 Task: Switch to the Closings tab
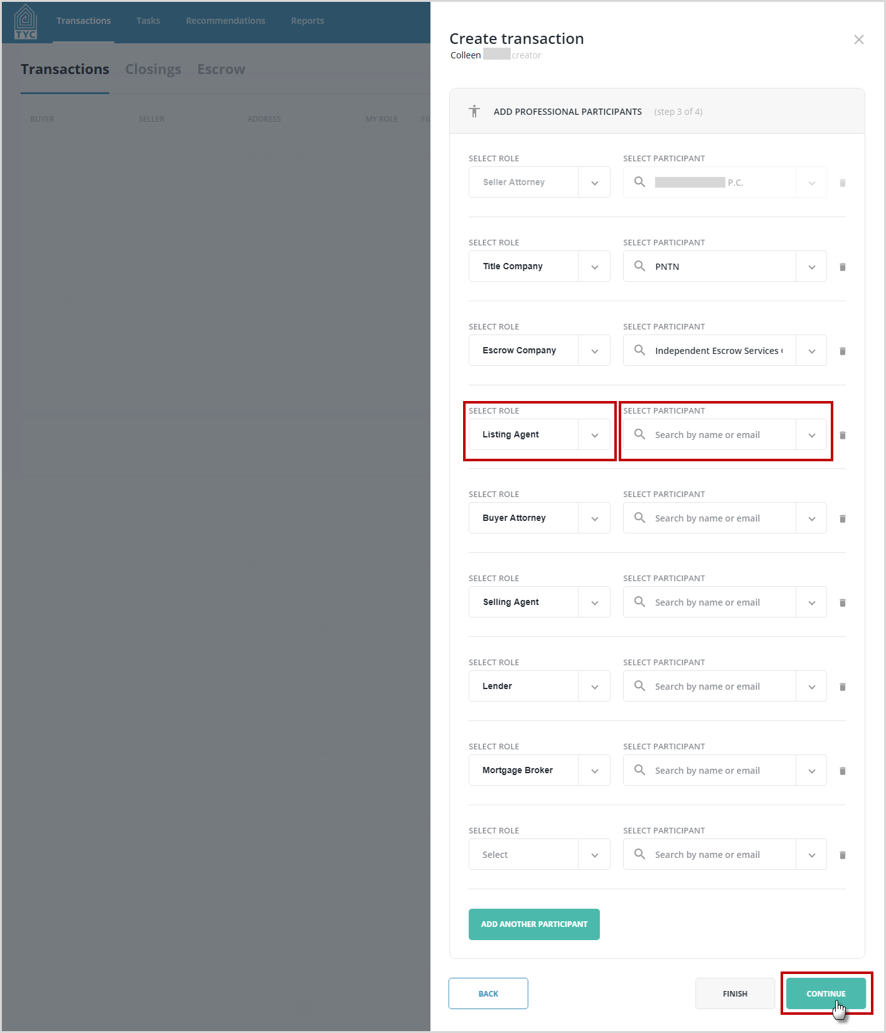pyautogui.click(x=153, y=69)
